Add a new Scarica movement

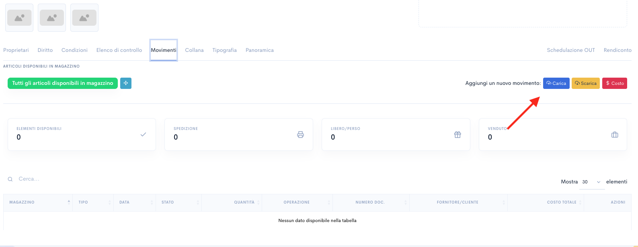pyautogui.click(x=586, y=83)
